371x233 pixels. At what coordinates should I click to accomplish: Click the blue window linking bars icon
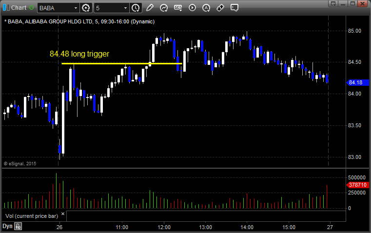(x=6, y=8)
